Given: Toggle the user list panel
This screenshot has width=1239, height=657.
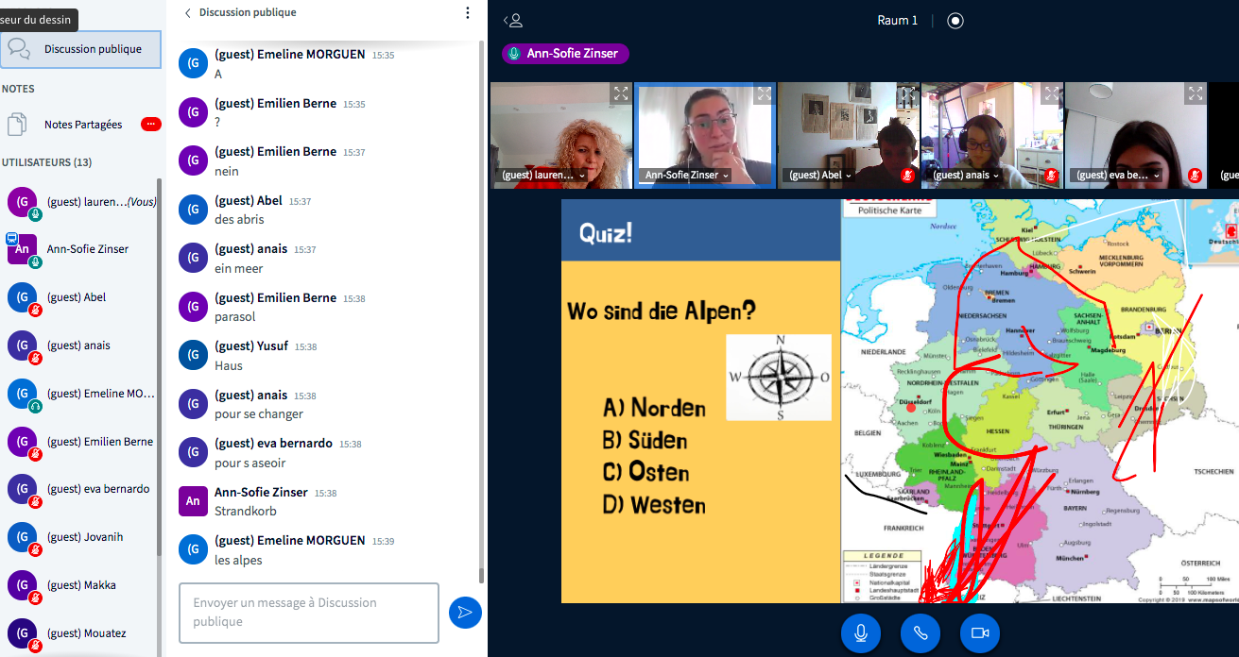Looking at the screenshot, I should tap(513, 21).
